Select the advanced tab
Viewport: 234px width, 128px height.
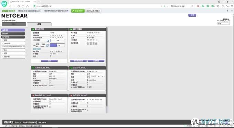pyautogui.click(x=39, y=24)
